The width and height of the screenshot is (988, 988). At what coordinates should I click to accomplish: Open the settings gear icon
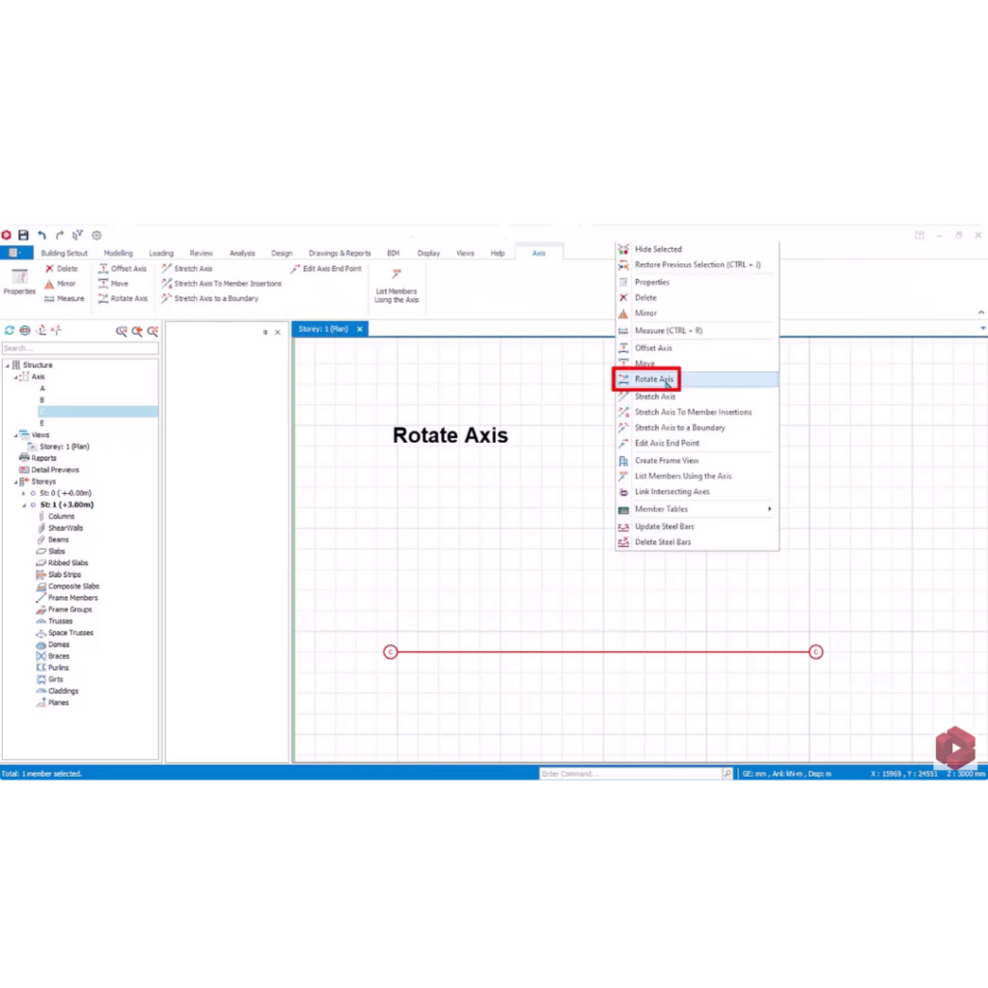point(96,234)
